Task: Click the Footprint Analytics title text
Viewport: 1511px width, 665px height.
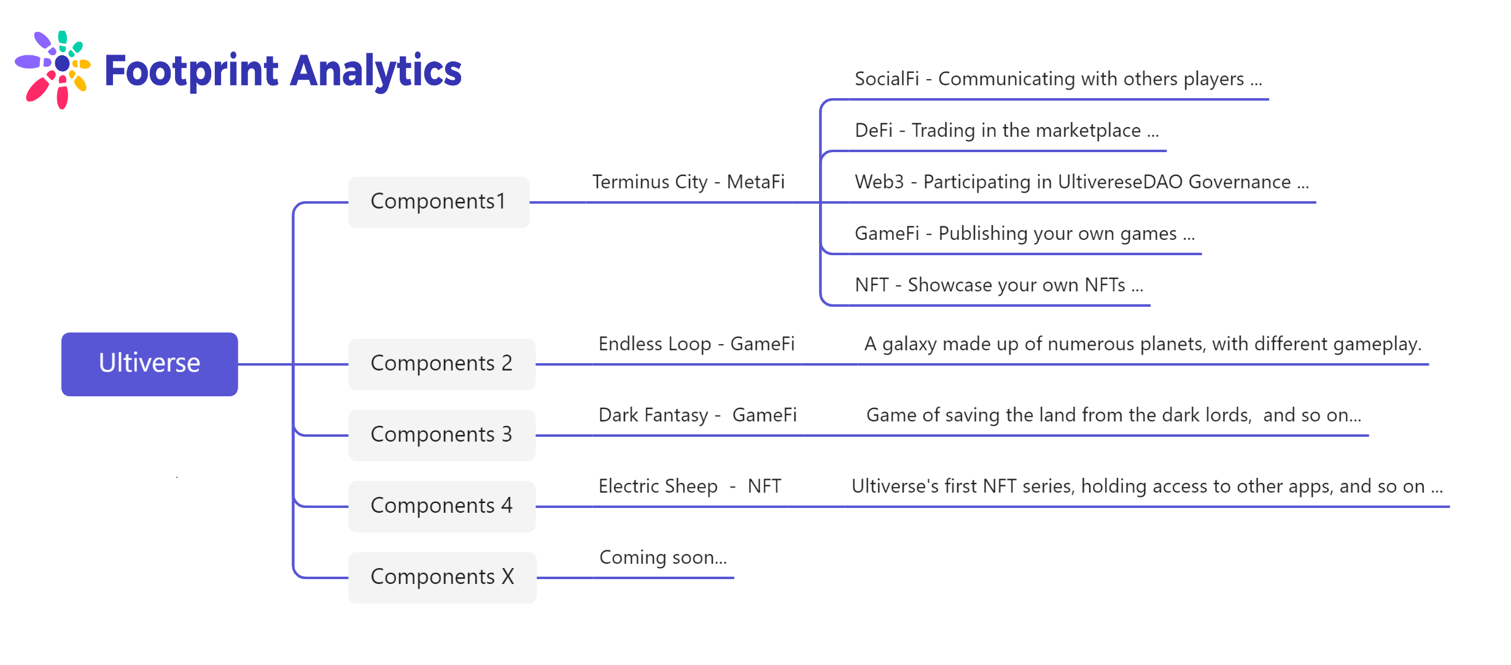Action: tap(283, 71)
